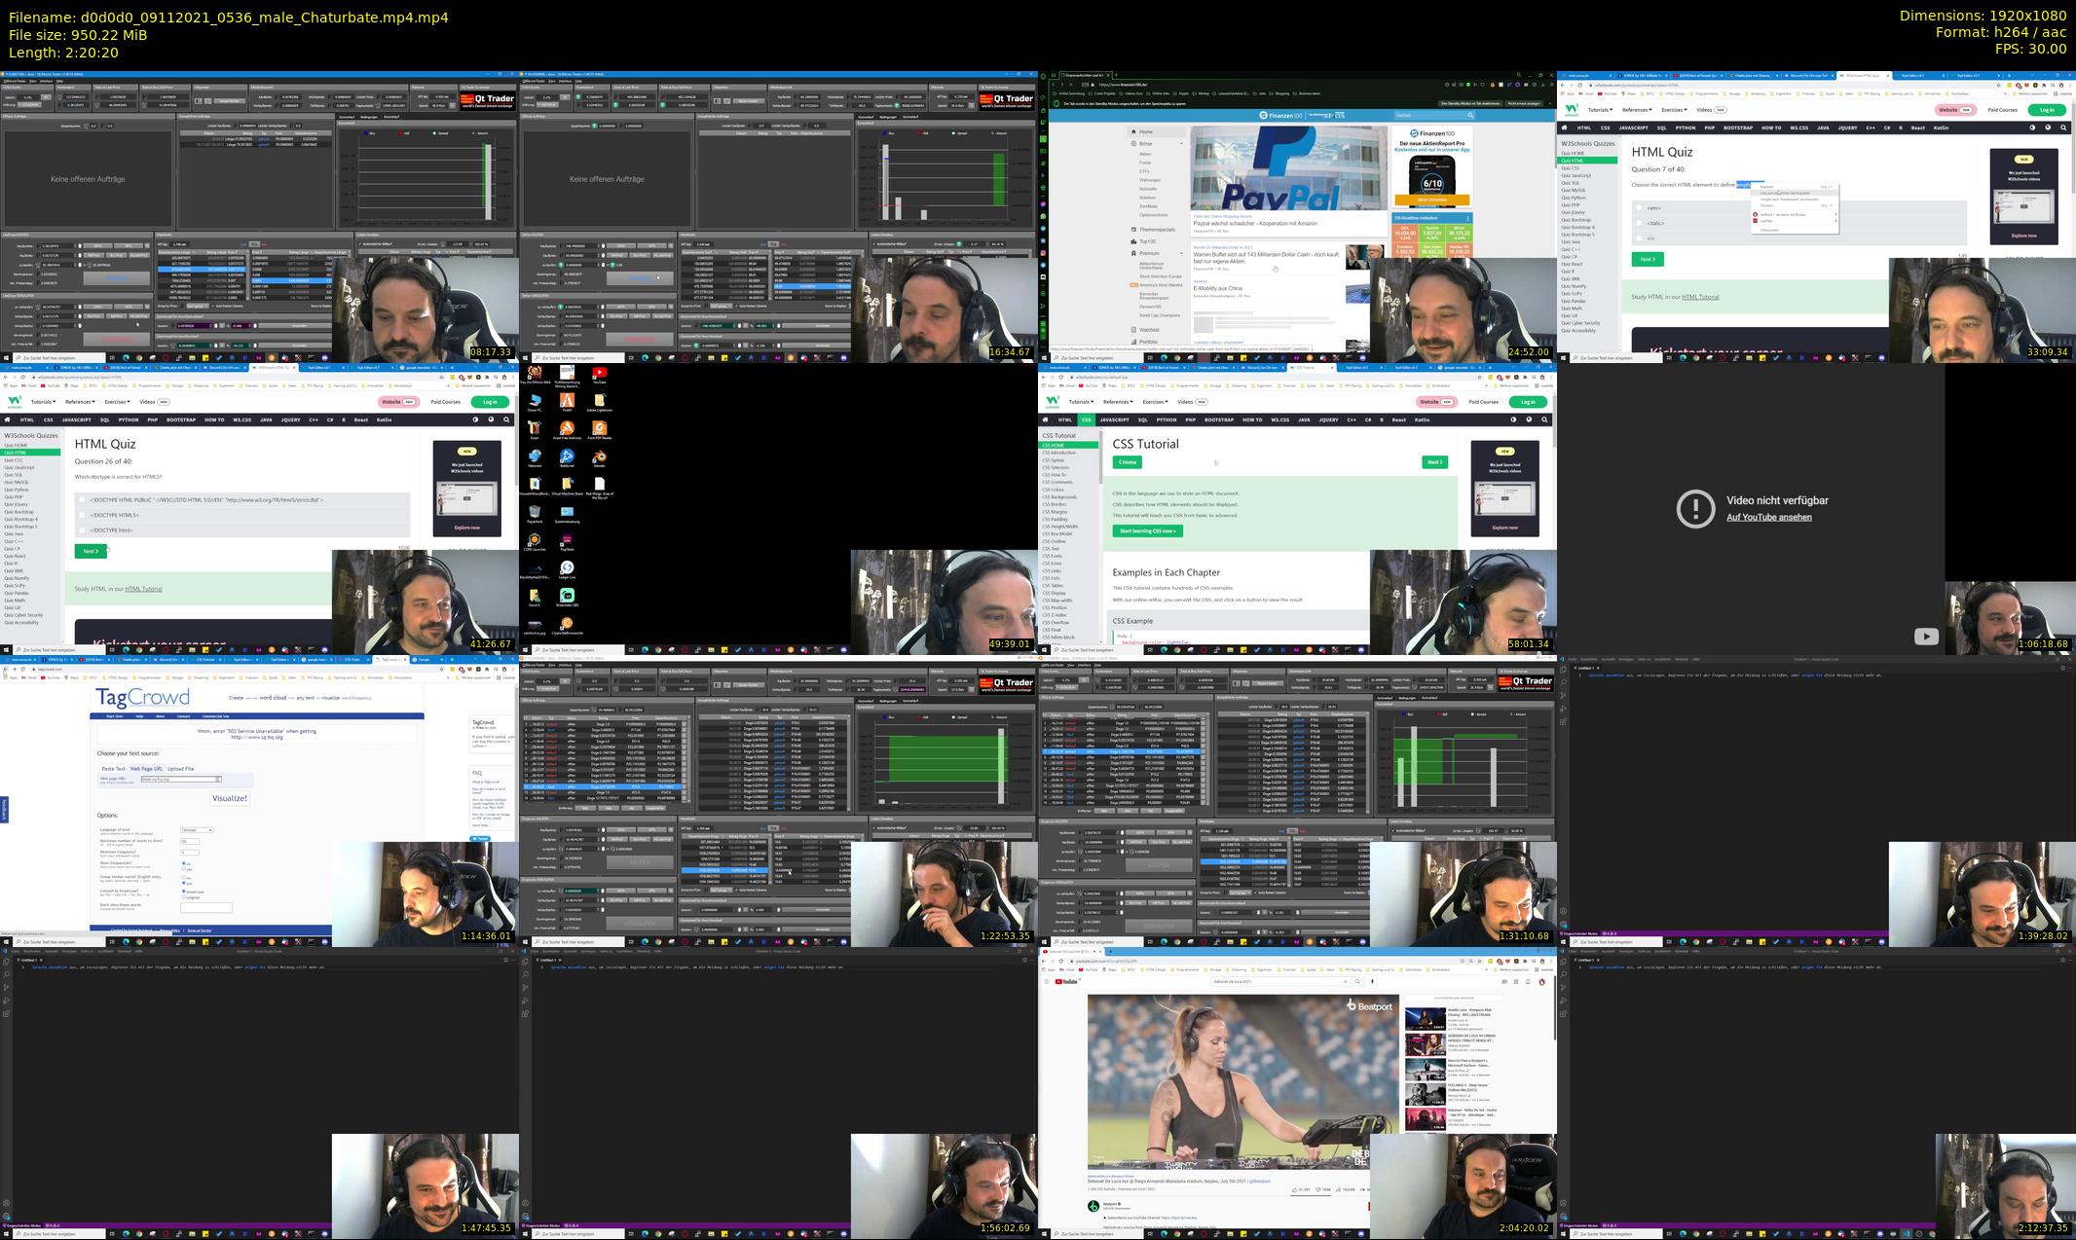This screenshot has height=1240, width=2076.
Task: Open the YouTube desktop shortcut icon
Action: 599,373
